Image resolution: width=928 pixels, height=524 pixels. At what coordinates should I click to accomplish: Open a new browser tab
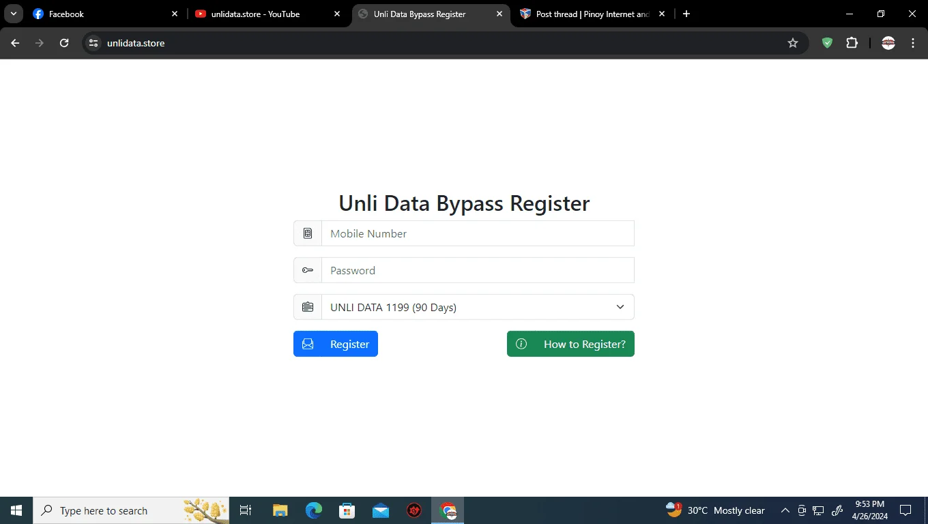[686, 14]
